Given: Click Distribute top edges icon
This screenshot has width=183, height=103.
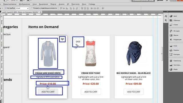Looking at the screenshot, I should (82, 8).
